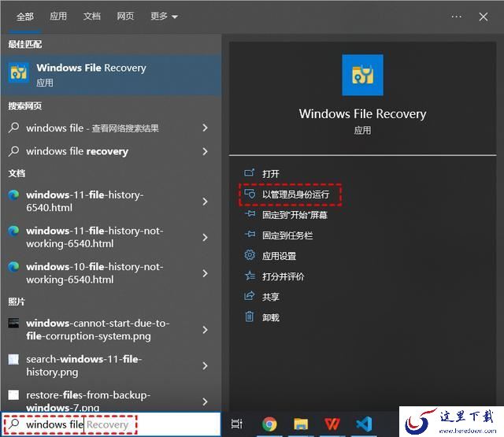This screenshot has width=504, height=437.
Task: Expand arrow for windows-11-file-history-6540.html
Action: [x=205, y=202]
